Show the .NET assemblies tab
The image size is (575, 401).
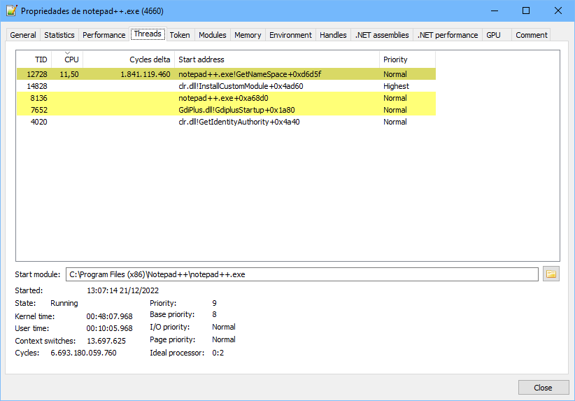tap(382, 35)
